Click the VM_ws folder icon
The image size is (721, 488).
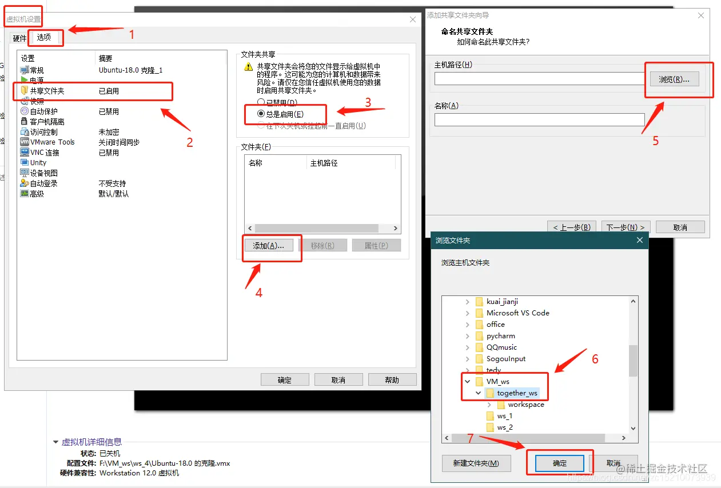coord(479,382)
